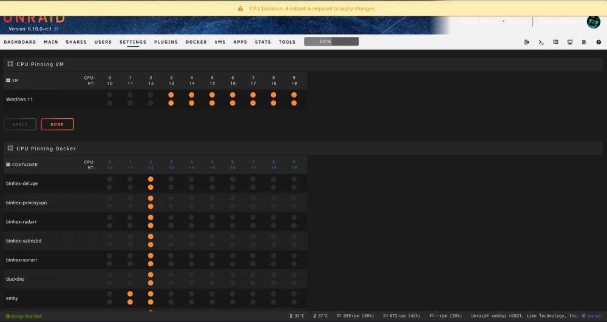Open the web terminal icon
The width and height of the screenshot is (607, 322).
pos(541,42)
